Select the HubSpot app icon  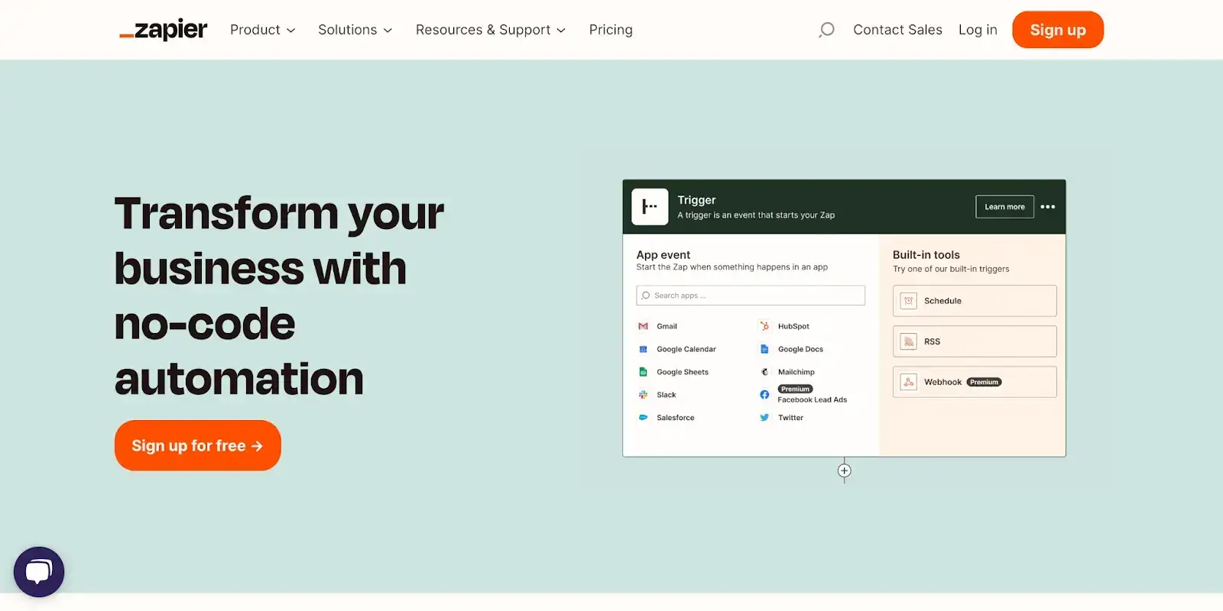coord(764,326)
